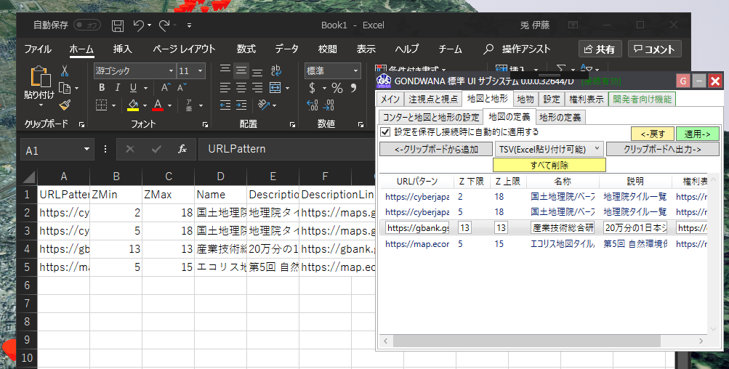Decrease decimal places
The width and height of the screenshot is (729, 369).
[x=329, y=105]
